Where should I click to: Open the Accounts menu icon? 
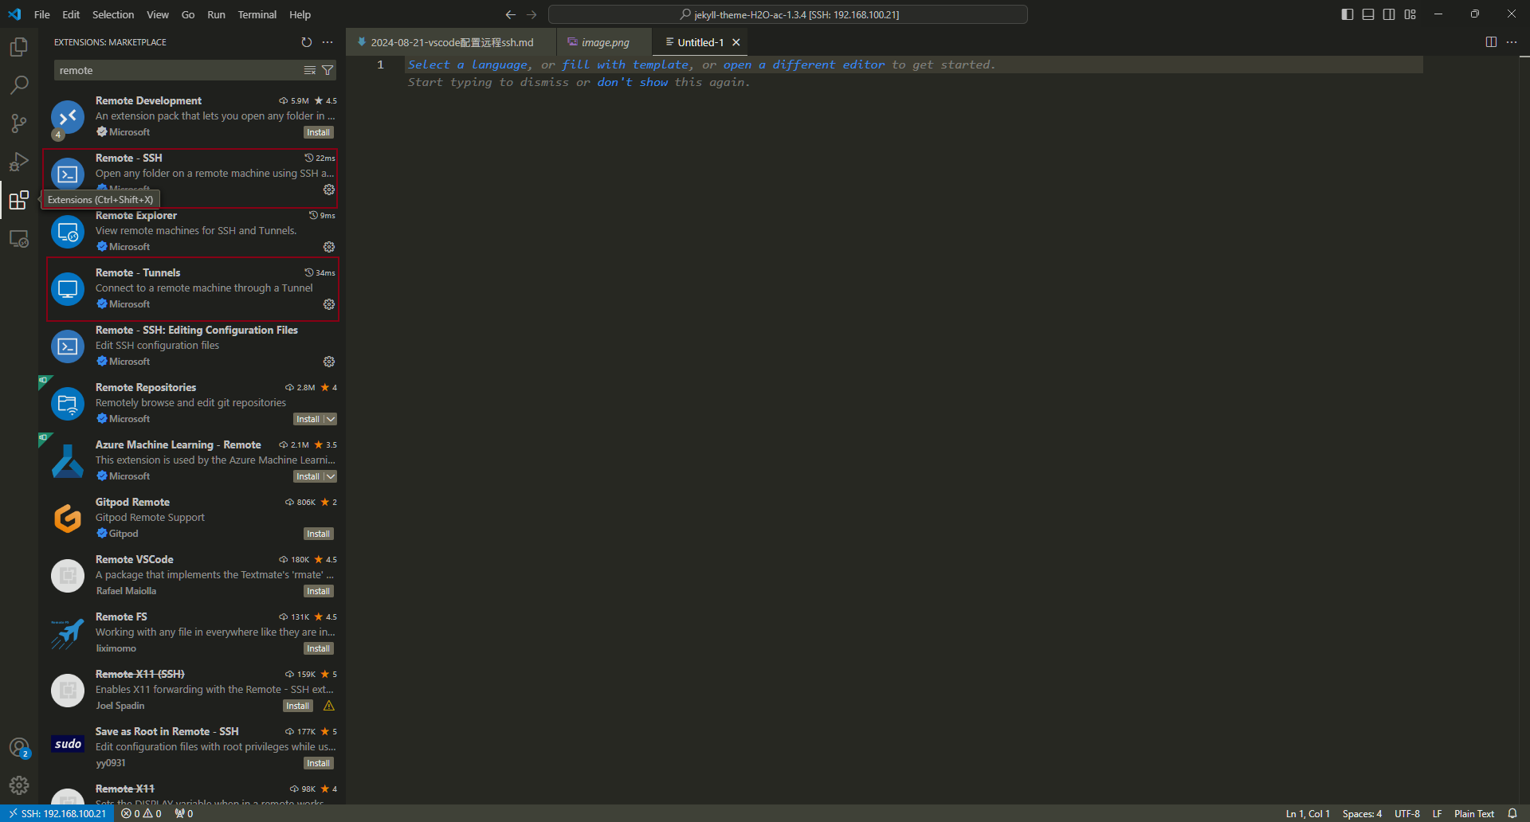pos(19,748)
